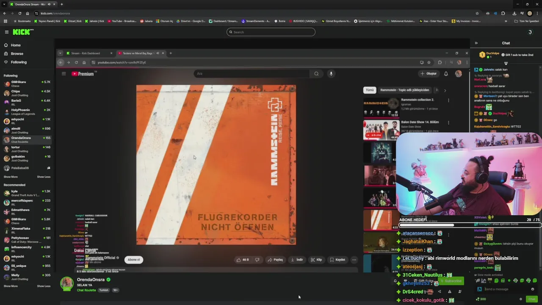Bookmark this Kick page star icon
This screenshot has width=542, height=305.
pos(477,13)
